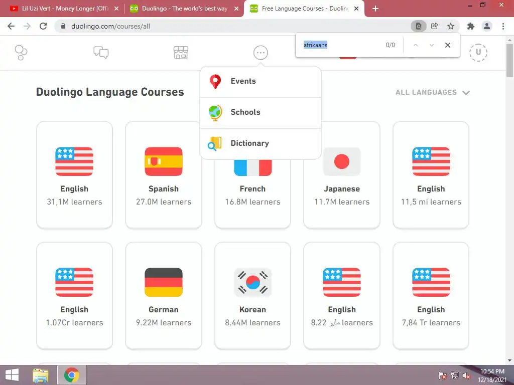This screenshot has width=514, height=385.
Task: Switch to Lil Uzi Vert YouTube tab
Action: coord(64,9)
